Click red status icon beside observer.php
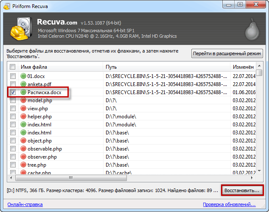 tap(23, 157)
